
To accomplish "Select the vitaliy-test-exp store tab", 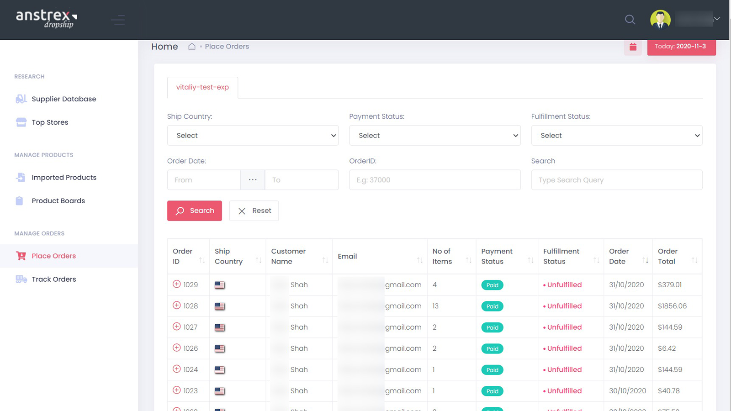I will coord(202,87).
